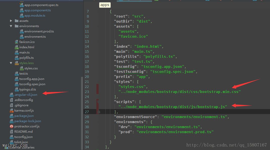Click the styles.css file icon
The width and height of the screenshot is (270, 150).
tap(22, 68)
